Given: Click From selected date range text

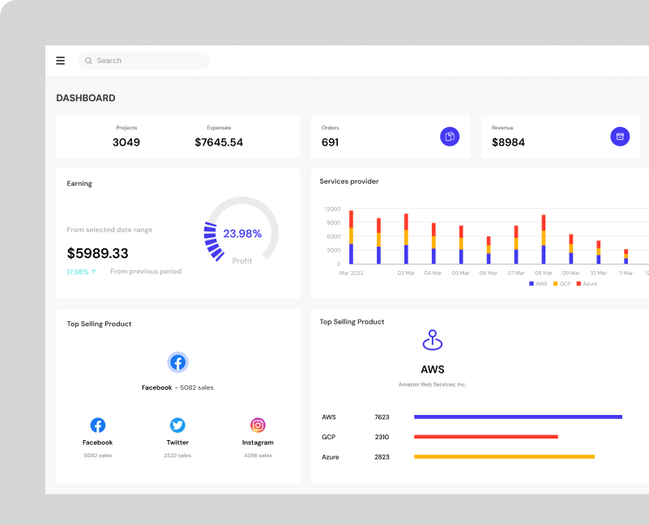Looking at the screenshot, I should click(109, 230).
